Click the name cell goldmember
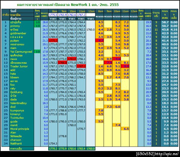 22,33
